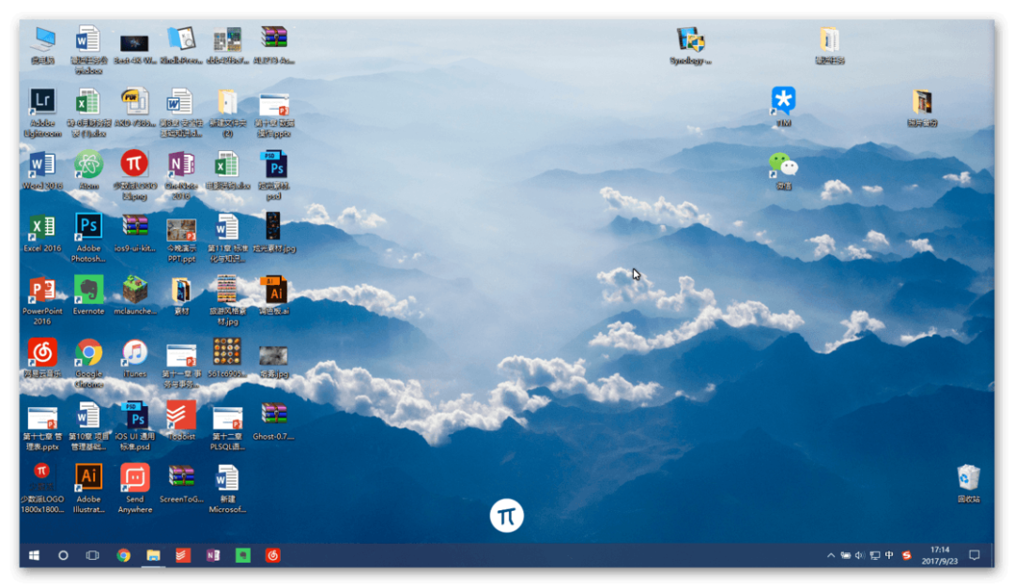The height and width of the screenshot is (587, 1014).
Task: Open Task View in the taskbar
Action: click(92, 555)
